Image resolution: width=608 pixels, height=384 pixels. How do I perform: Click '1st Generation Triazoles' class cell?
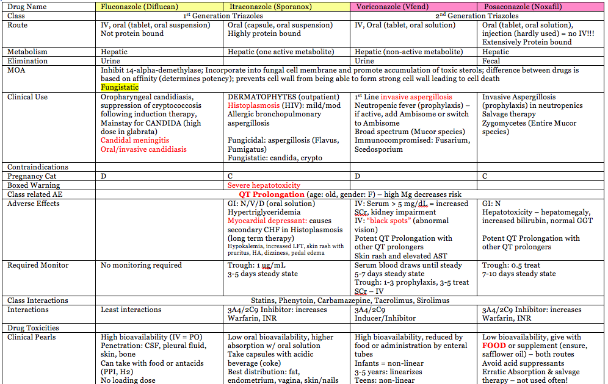click(223, 16)
